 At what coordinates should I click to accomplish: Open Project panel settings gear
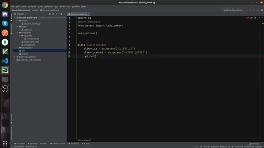[x=61, y=14]
